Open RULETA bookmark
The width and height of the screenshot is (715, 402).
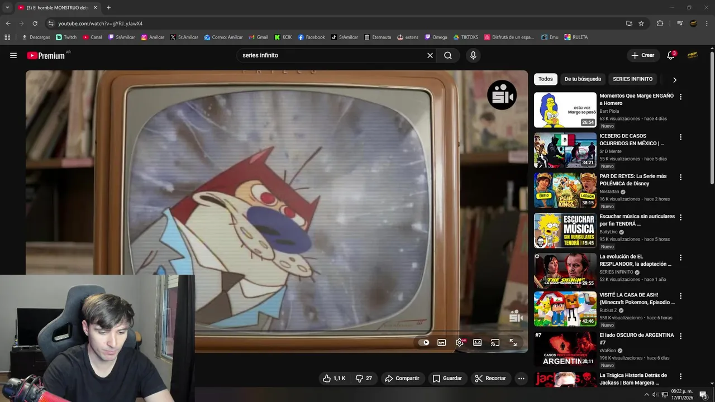pyautogui.click(x=576, y=37)
